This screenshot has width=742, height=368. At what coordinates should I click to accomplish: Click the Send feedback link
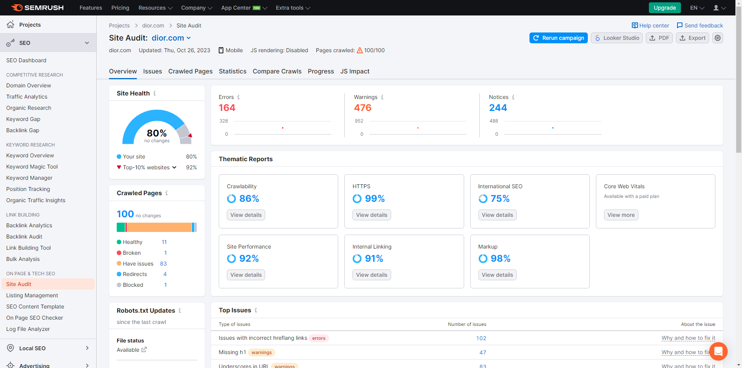click(700, 26)
